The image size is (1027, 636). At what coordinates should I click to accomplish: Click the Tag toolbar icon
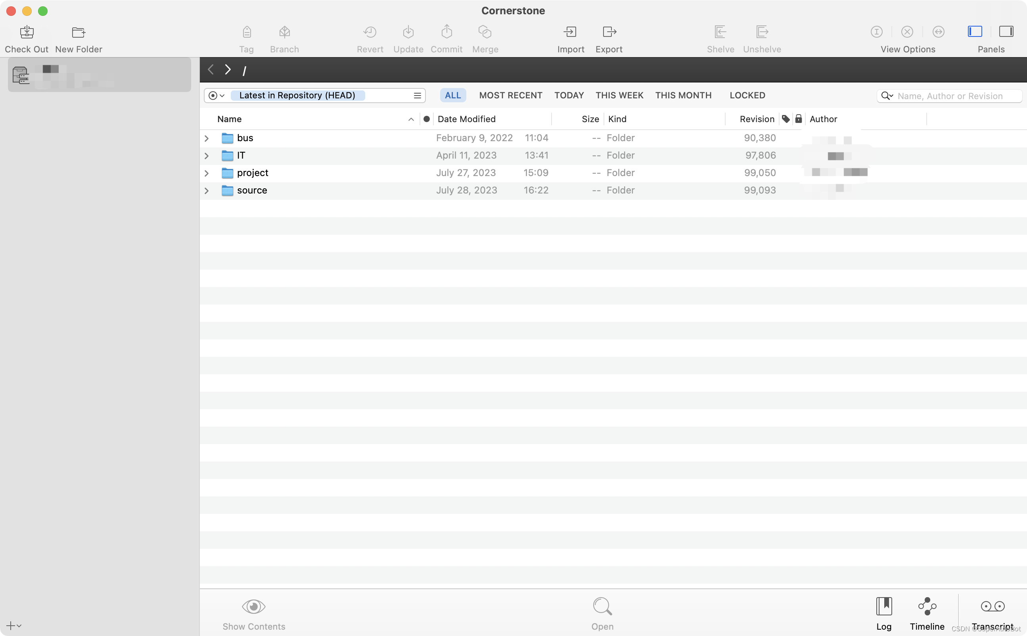[x=247, y=33]
